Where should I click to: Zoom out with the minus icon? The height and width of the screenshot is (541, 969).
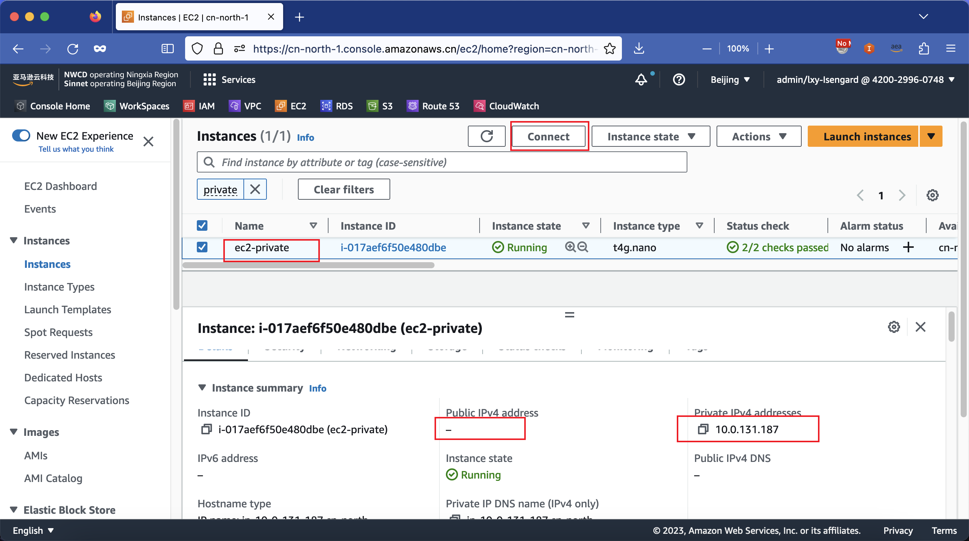[x=706, y=49]
